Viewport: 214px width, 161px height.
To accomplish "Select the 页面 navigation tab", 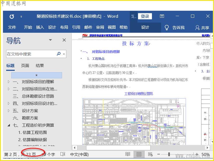I will (25, 65).
